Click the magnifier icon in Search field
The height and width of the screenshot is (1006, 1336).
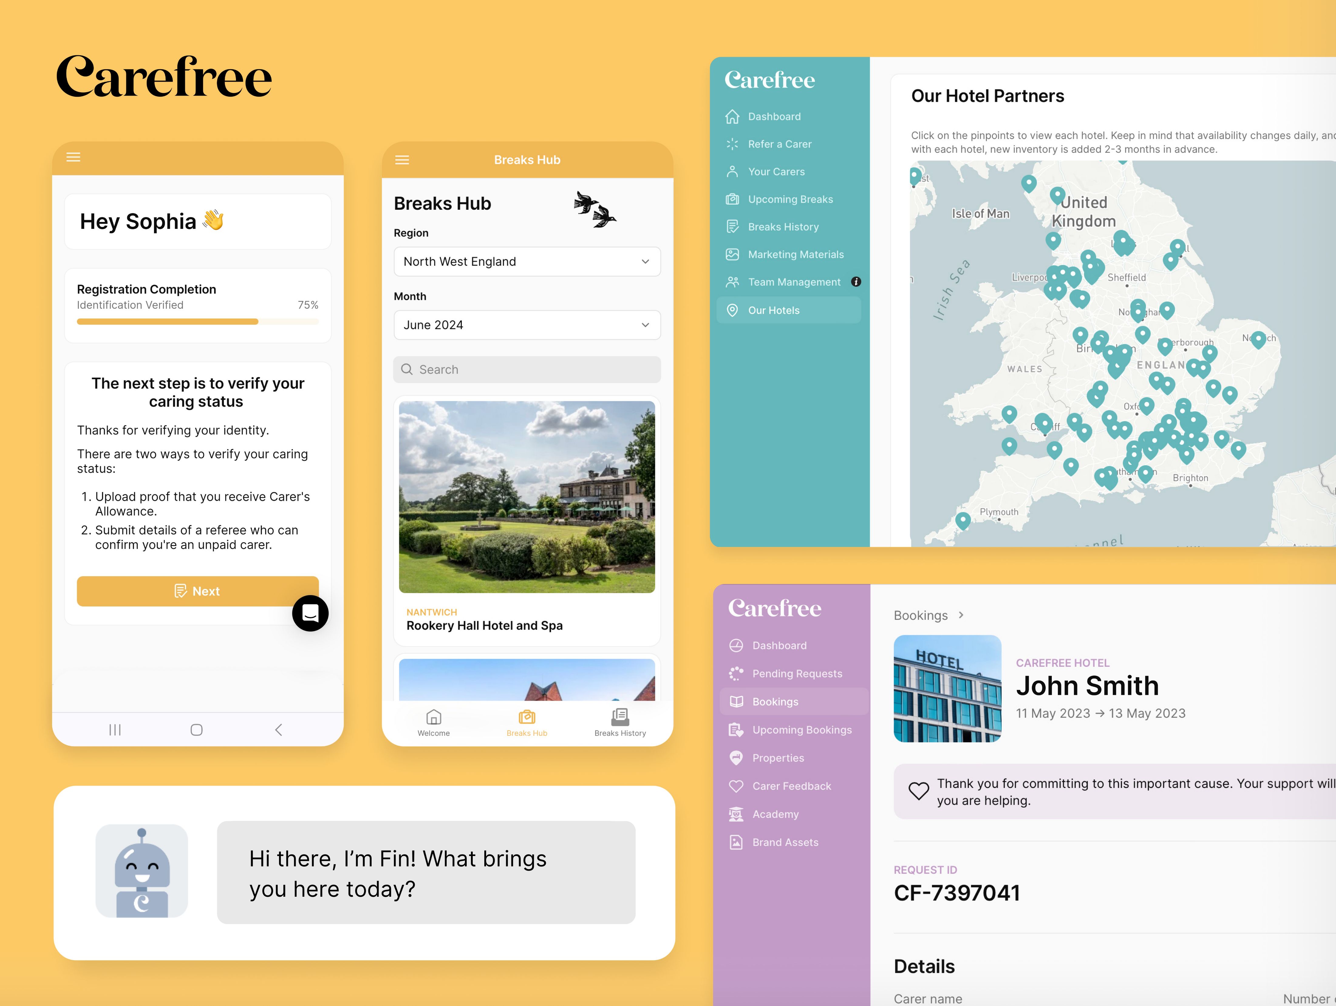point(407,369)
